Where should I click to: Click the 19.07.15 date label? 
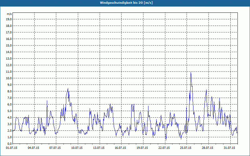tap(142, 148)
